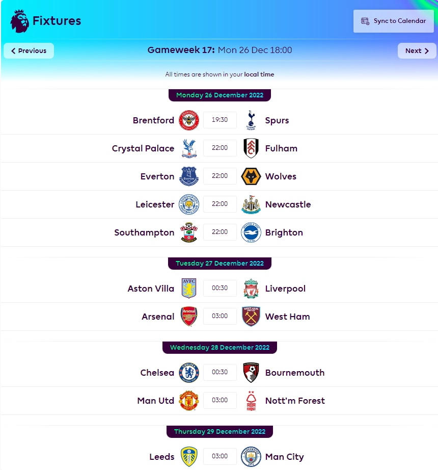Screen dimensions: 438x470
Task: Click the Fixtures page title
Action: pos(57,21)
